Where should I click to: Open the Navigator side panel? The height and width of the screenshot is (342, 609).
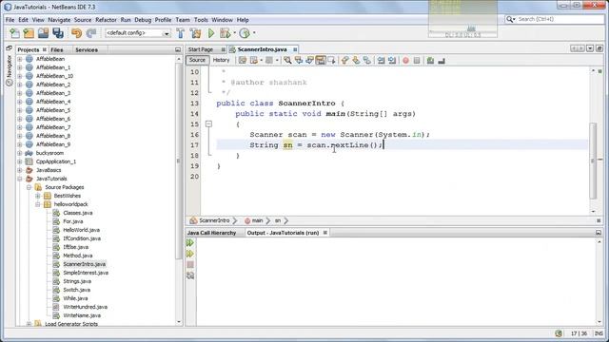(9, 67)
